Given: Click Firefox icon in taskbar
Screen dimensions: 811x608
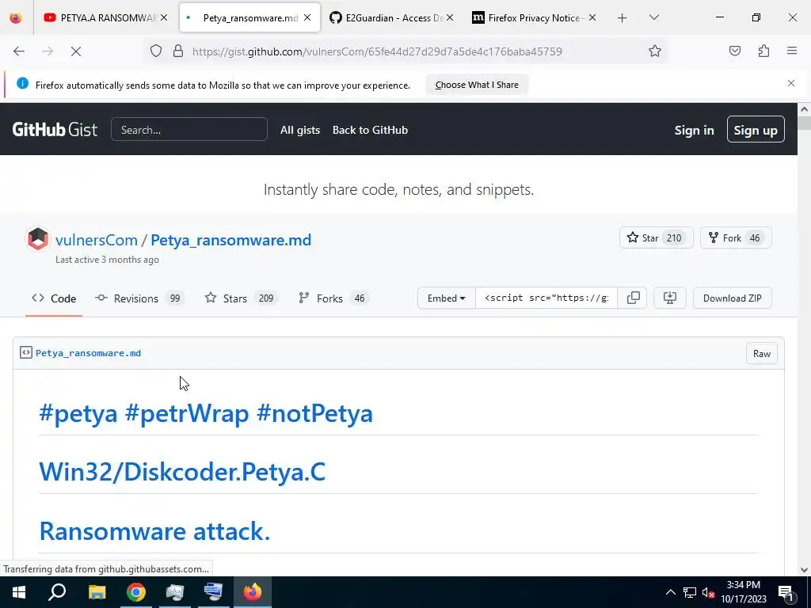Looking at the screenshot, I should (x=253, y=592).
